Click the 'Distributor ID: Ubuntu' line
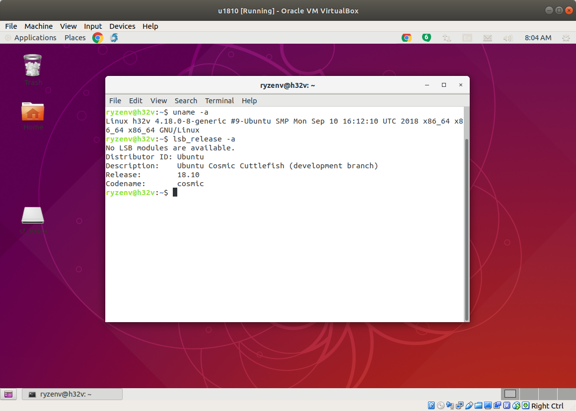 tap(154, 157)
